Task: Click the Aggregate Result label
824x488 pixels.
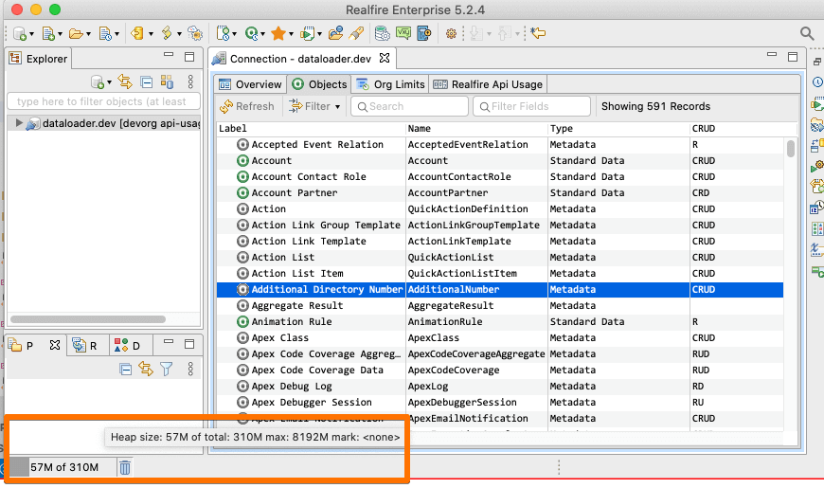Action: (x=296, y=306)
